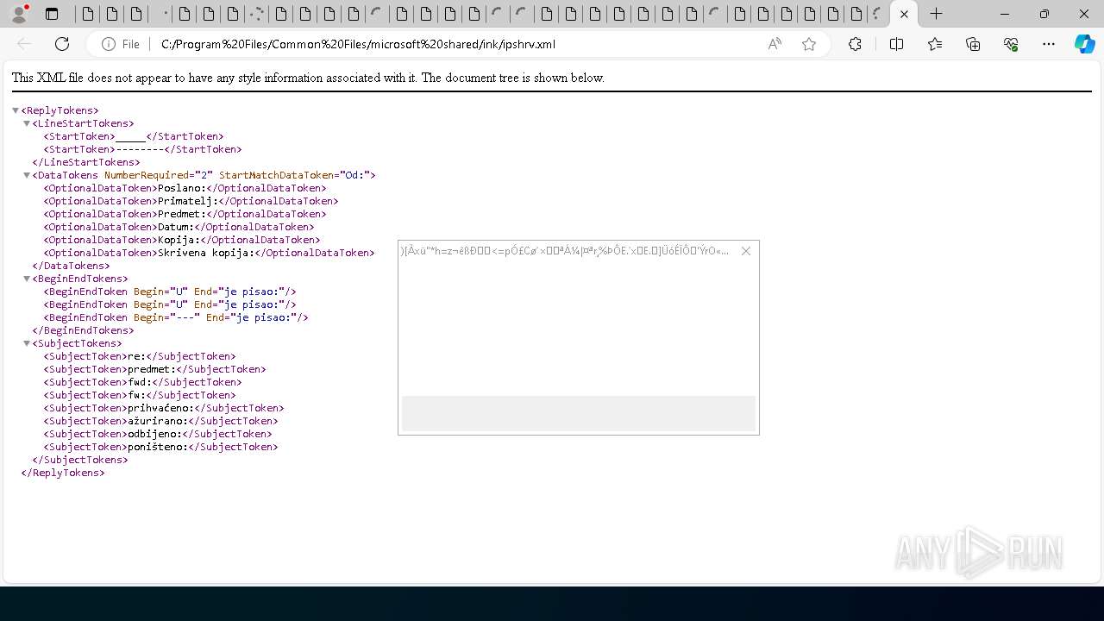Open the Extensions puzzle icon
Screen dimensions: 1104x621
[x=855, y=44]
